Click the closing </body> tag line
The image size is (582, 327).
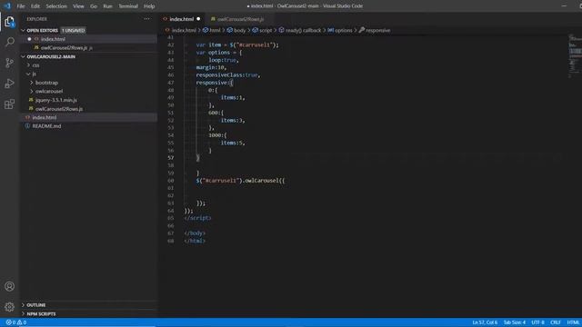click(x=195, y=233)
